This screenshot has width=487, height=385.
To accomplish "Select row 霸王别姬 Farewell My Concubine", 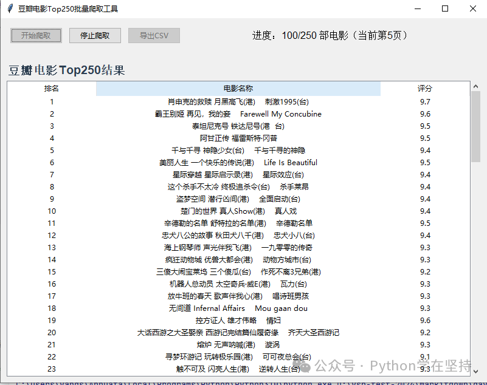I will (x=238, y=114).
